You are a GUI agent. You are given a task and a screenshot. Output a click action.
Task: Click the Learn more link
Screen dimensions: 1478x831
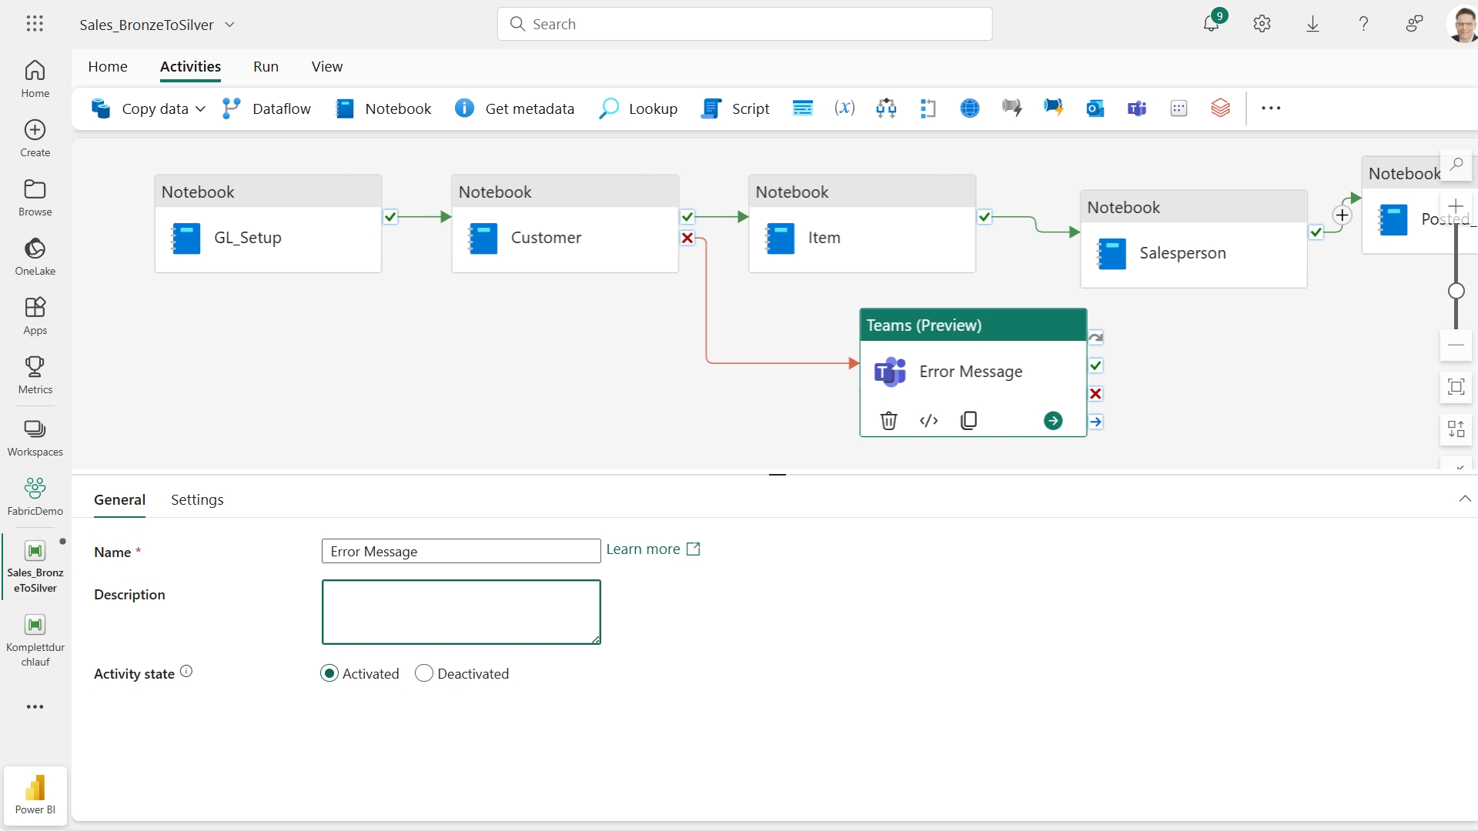click(x=654, y=548)
